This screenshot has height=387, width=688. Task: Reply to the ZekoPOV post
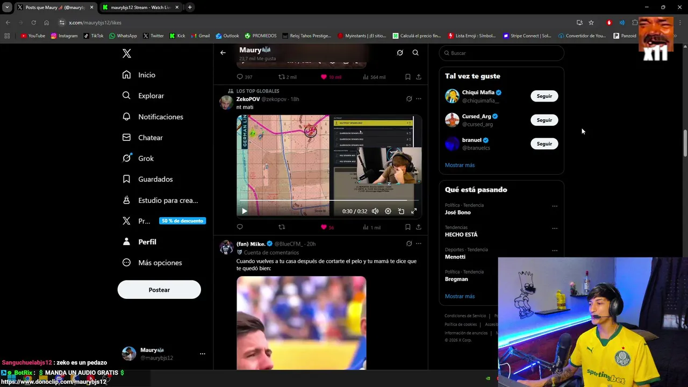240,227
